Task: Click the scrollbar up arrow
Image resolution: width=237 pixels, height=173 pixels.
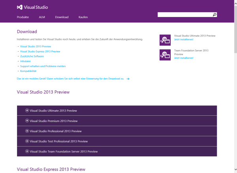Action: pos(236,3)
